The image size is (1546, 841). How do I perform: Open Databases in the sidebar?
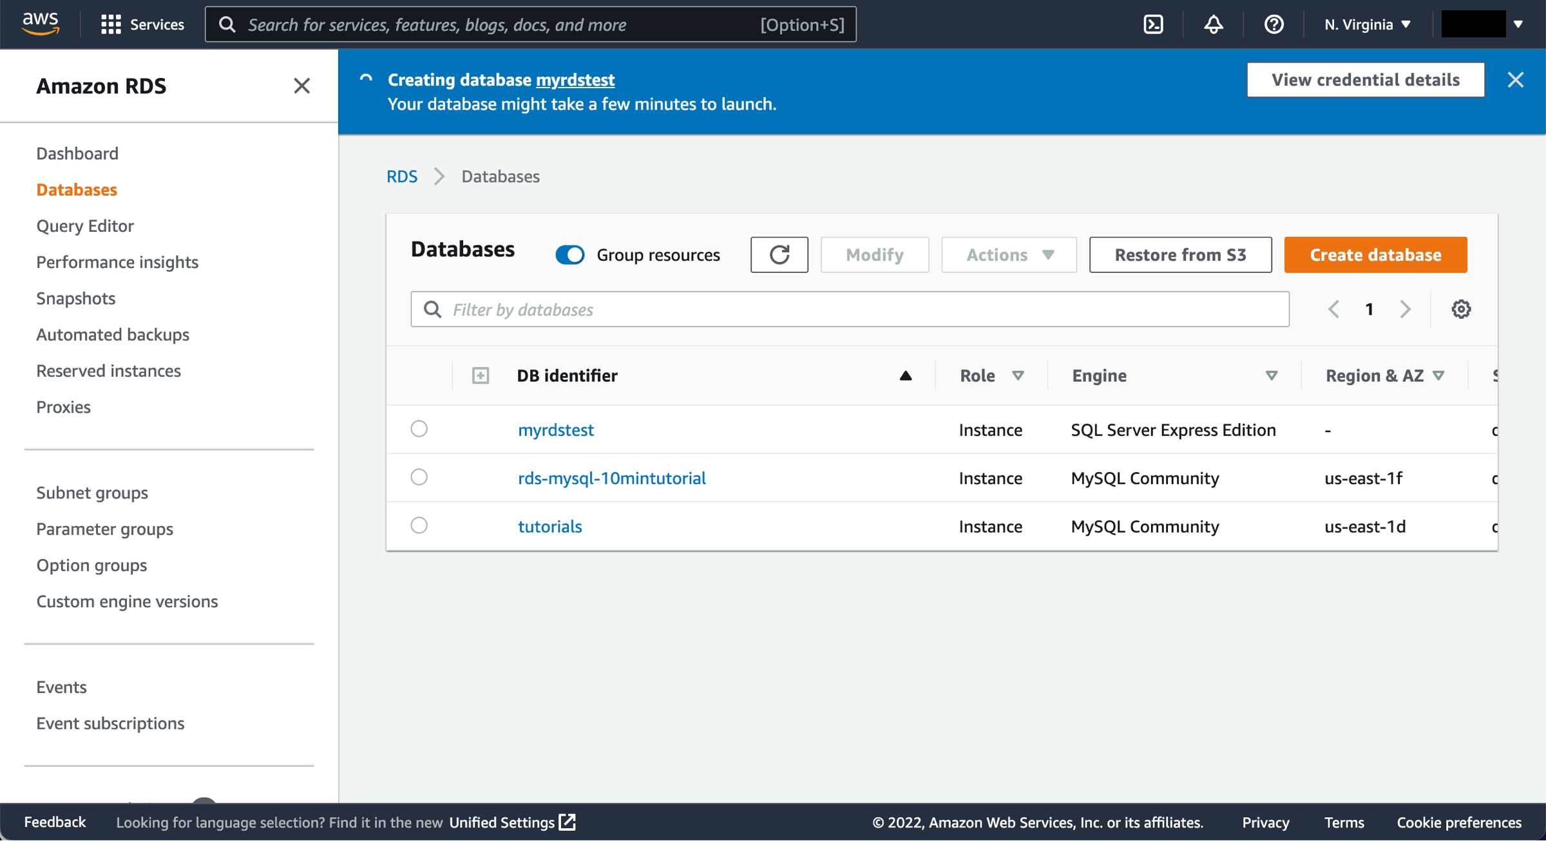77,189
